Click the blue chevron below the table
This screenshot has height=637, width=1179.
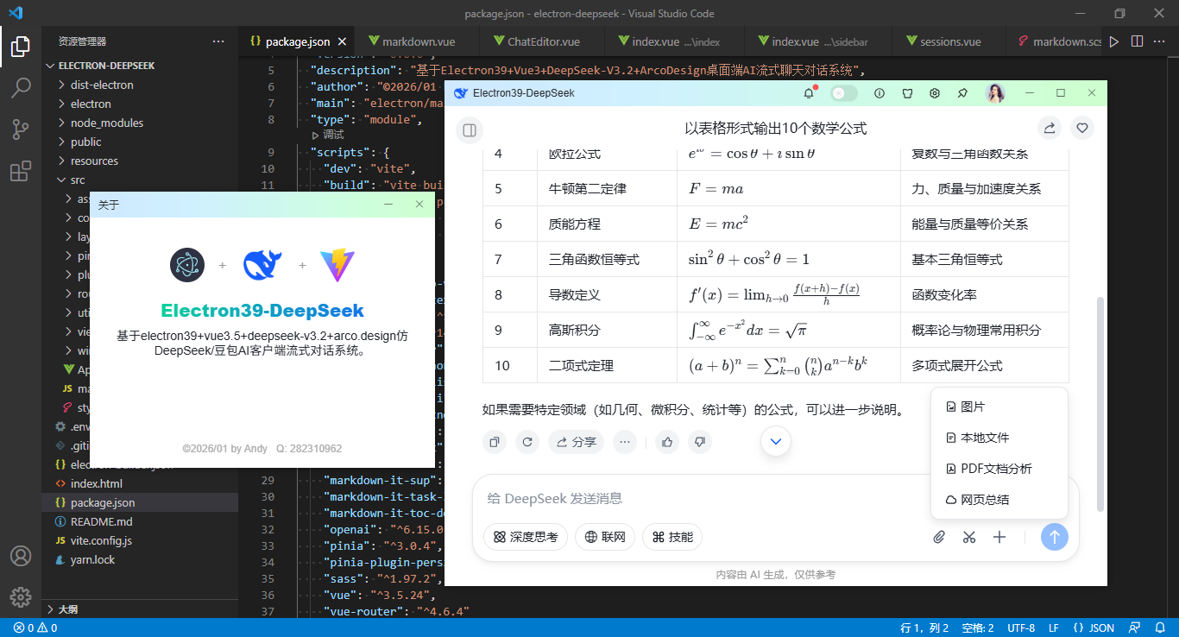(x=775, y=441)
